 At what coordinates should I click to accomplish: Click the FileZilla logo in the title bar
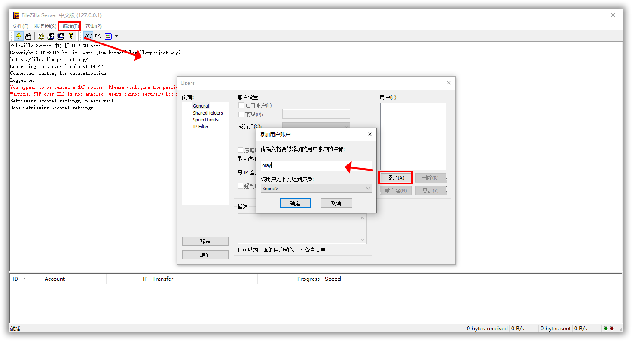16,15
